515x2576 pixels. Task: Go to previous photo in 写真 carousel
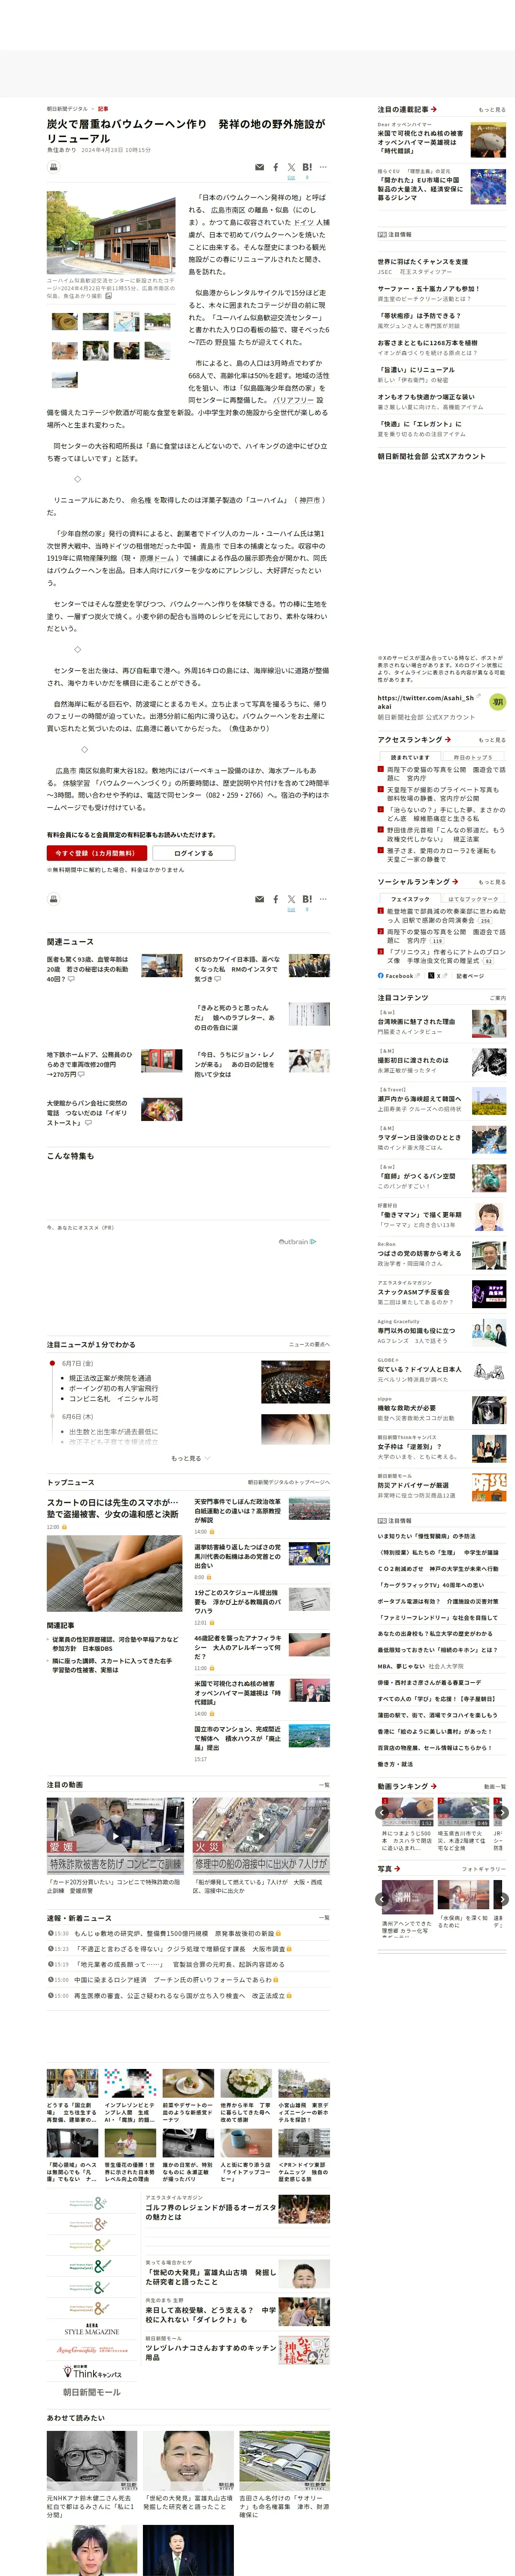pyautogui.click(x=382, y=1898)
